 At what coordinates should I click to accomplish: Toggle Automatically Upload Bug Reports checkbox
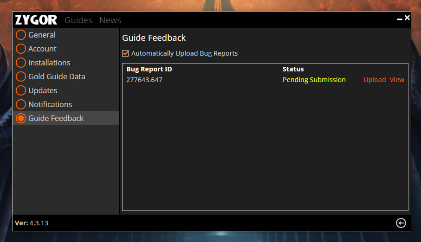click(125, 53)
